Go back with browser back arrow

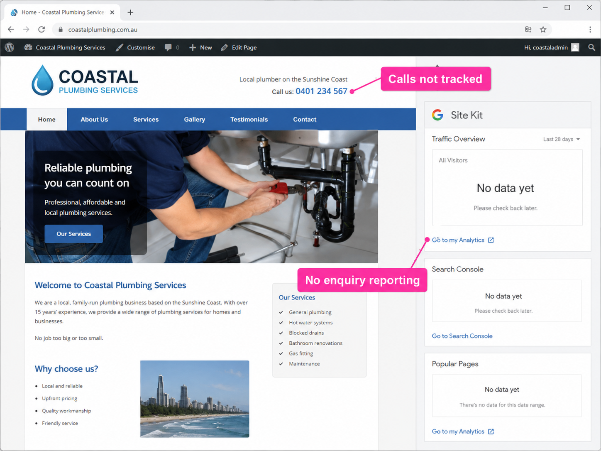coord(11,29)
